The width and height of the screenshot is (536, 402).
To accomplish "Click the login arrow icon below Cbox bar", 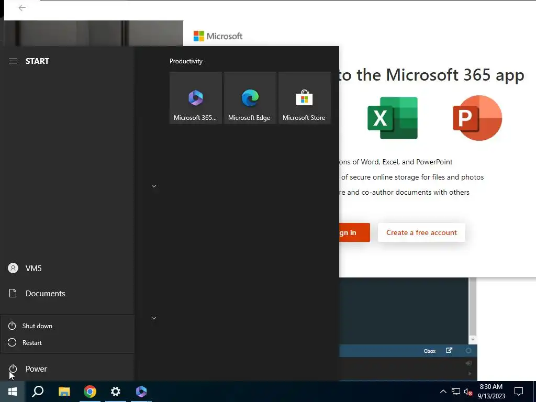I will pos(468,363).
